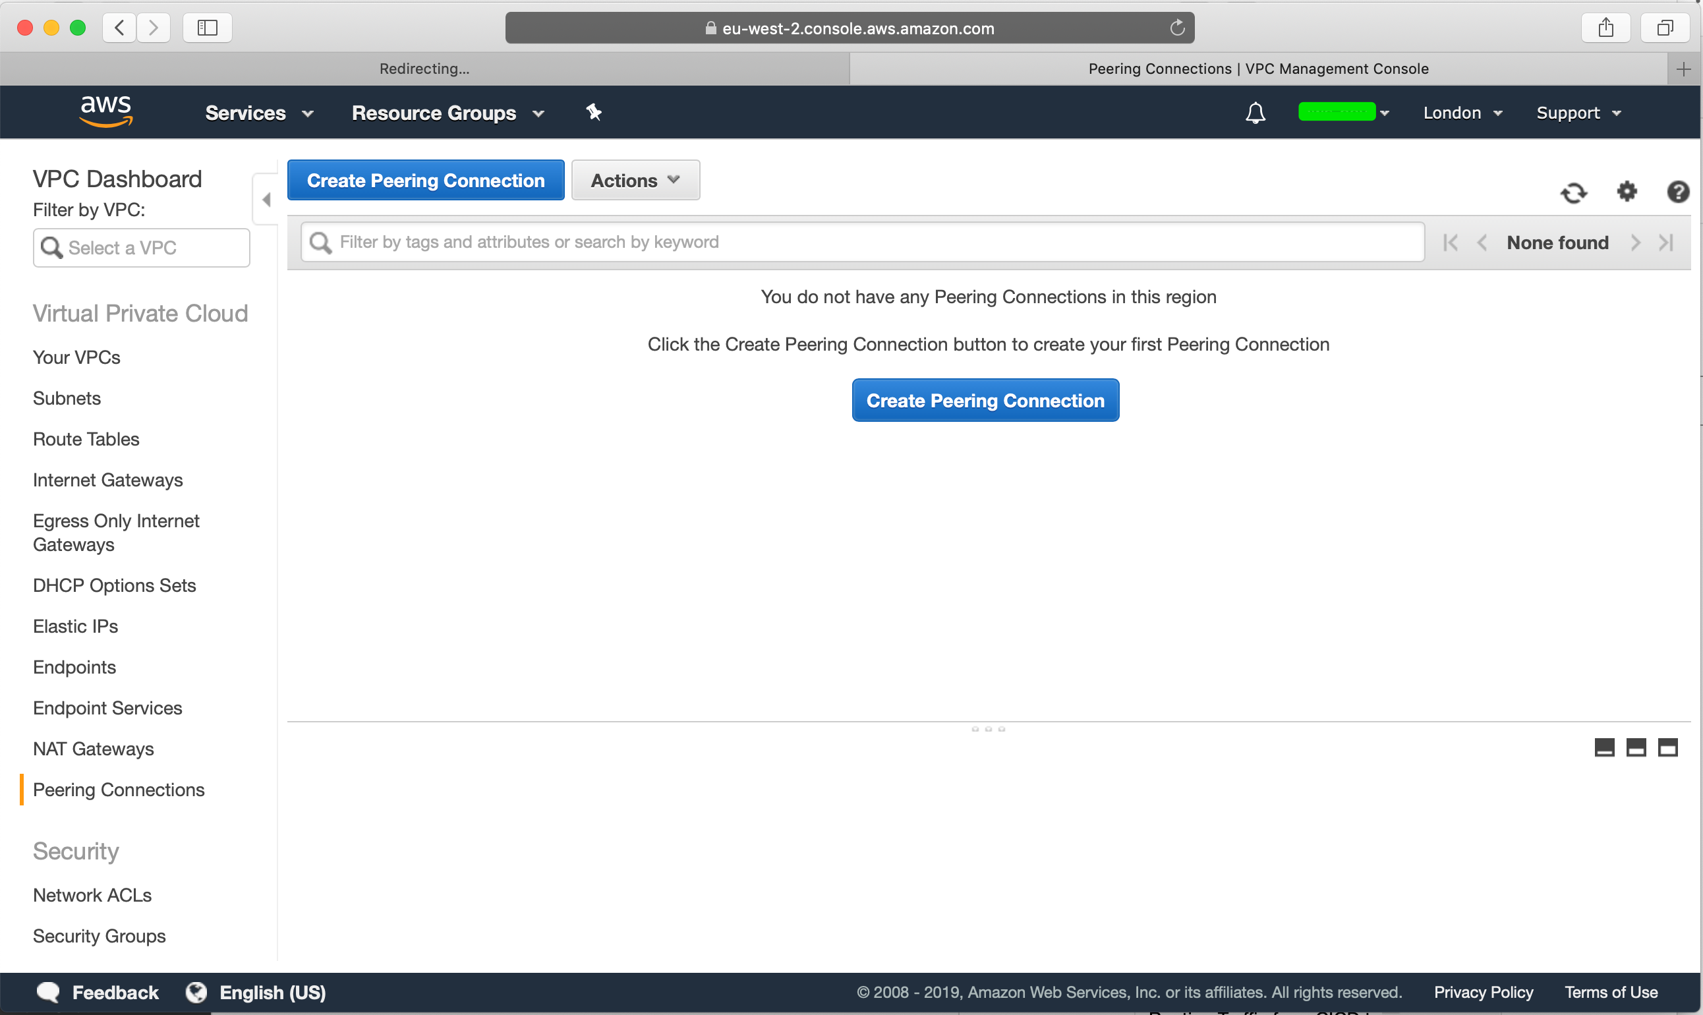Open Endpoint Services in sidebar
The height and width of the screenshot is (1015, 1703).
pos(108,709)
